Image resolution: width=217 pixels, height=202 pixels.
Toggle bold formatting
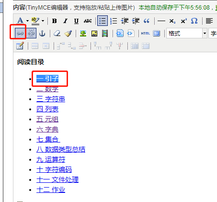(55, 21)
